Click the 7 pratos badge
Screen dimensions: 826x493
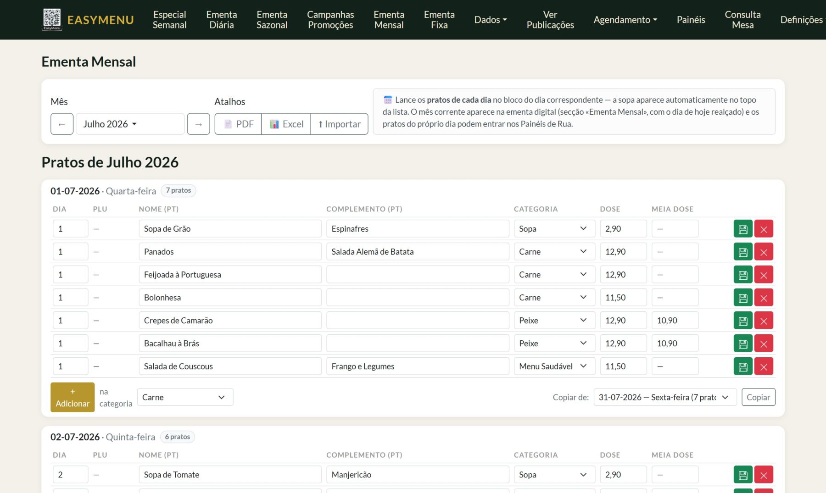click(179, 191)
